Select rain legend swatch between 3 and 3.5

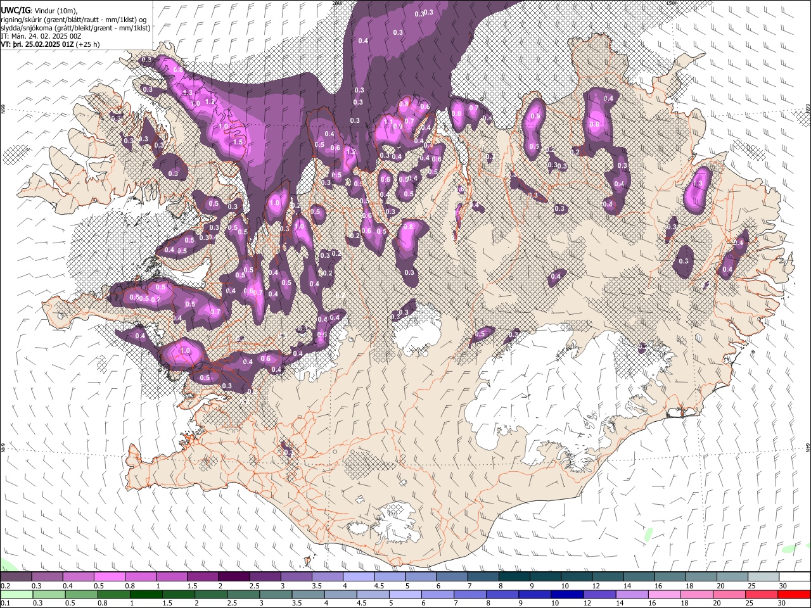click(276, 594)
